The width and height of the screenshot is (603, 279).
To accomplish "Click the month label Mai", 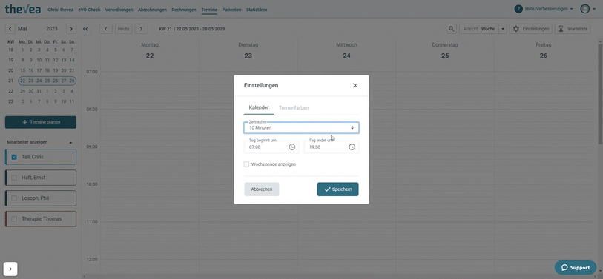I will [22, 29].
